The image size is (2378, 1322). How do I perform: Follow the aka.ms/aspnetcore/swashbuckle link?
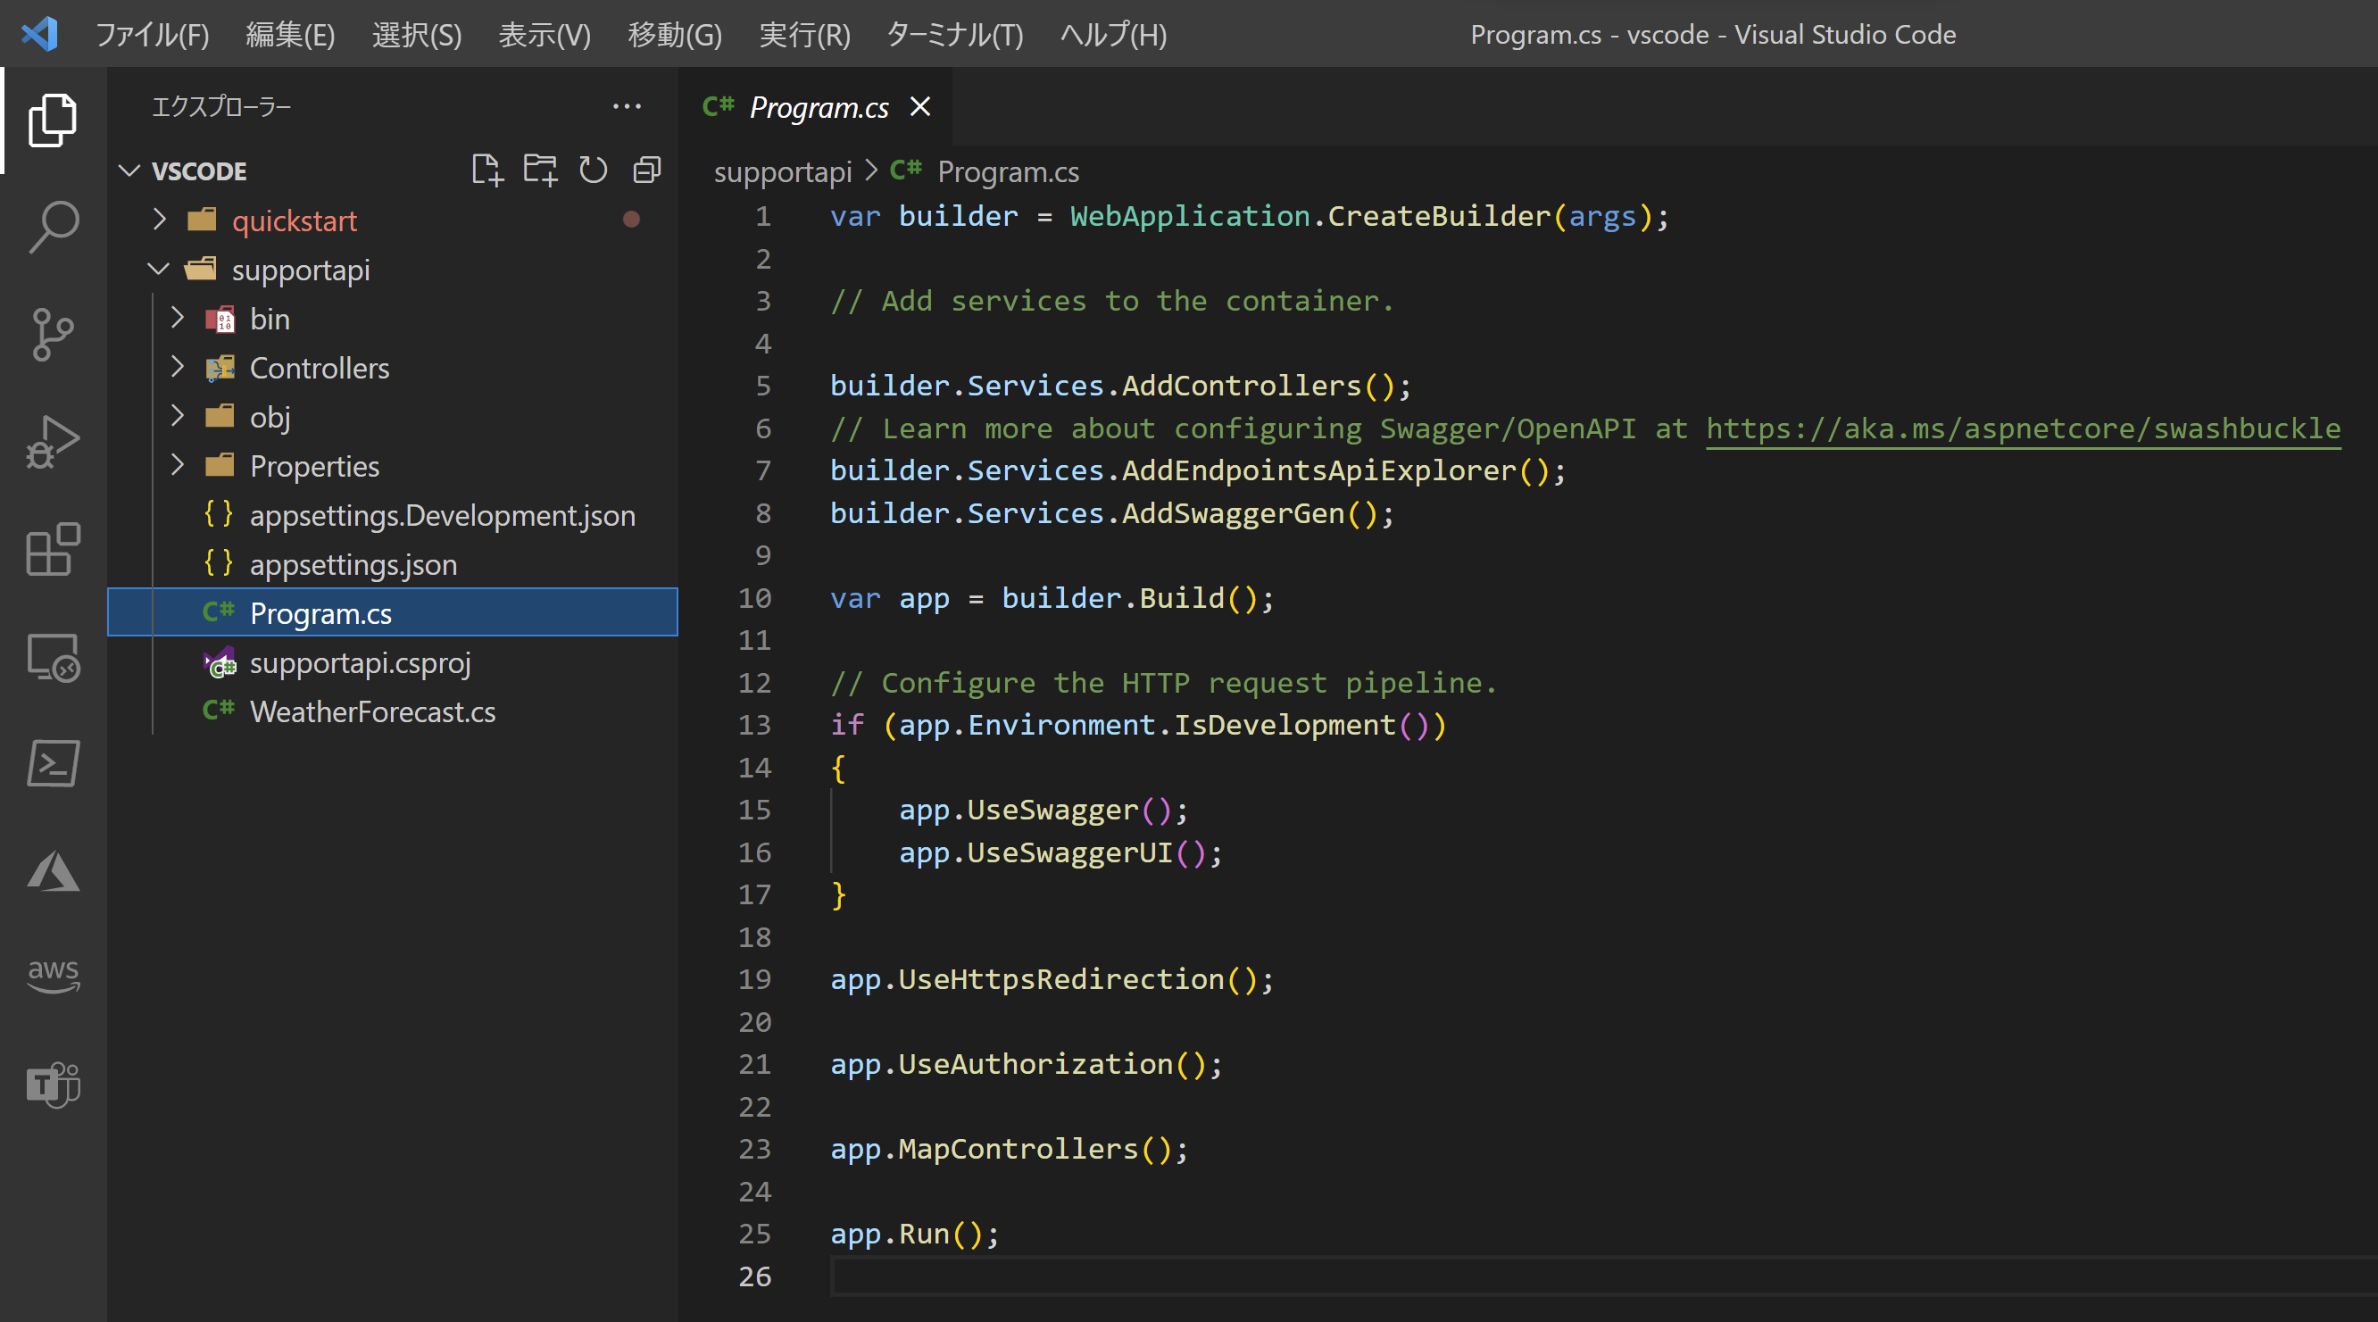pos(2023,428)
